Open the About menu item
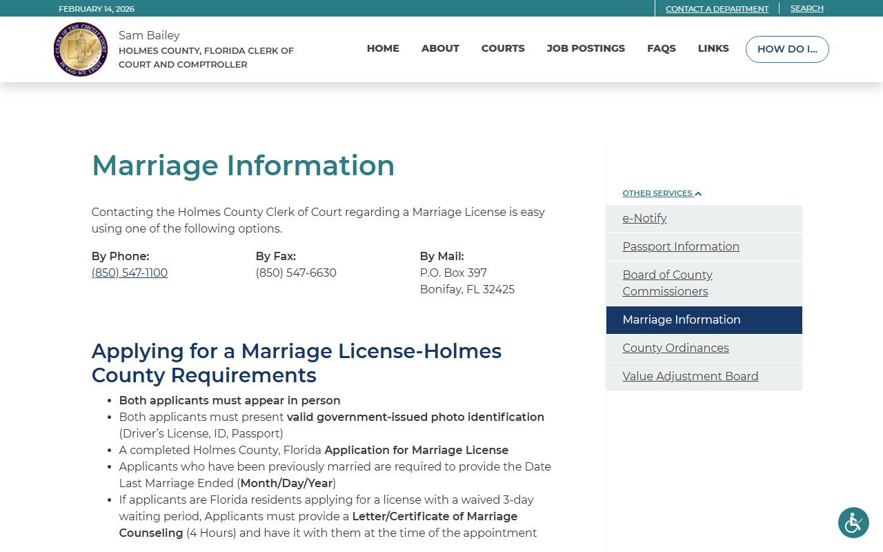Image resolution: width=883 pixels, height=552 pixels. point(440,48)
